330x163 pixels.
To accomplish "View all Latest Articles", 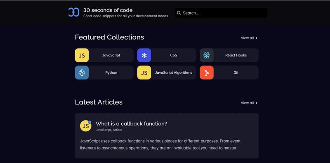I will click(x=249, y=103).
